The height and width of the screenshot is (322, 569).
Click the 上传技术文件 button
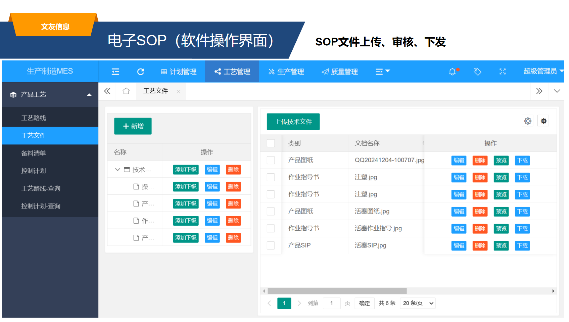pos(293,122)
